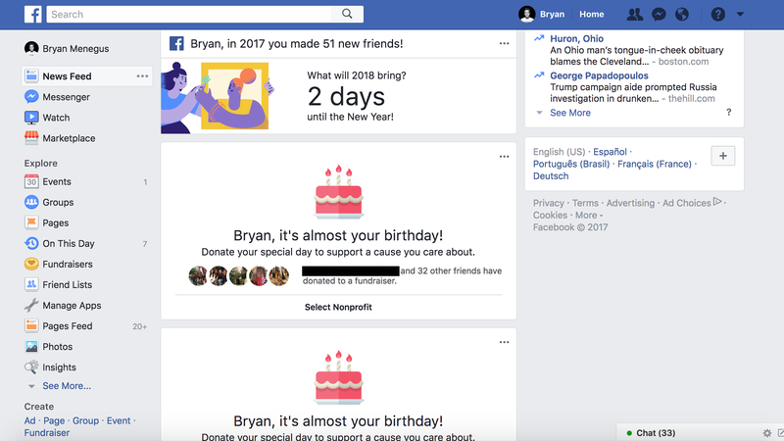The height and width of the screenshot is (441, 784).
Task: Click chat settings gear icon
Action: [x=767, y=433]
